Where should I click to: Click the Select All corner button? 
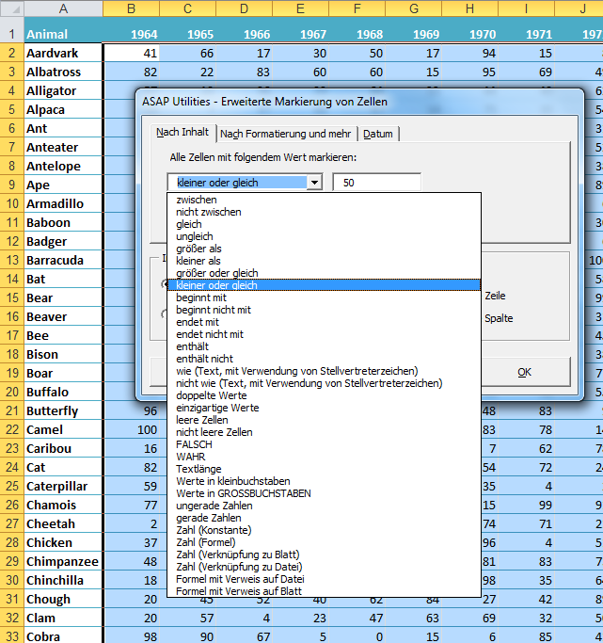(x=12, y=8)
